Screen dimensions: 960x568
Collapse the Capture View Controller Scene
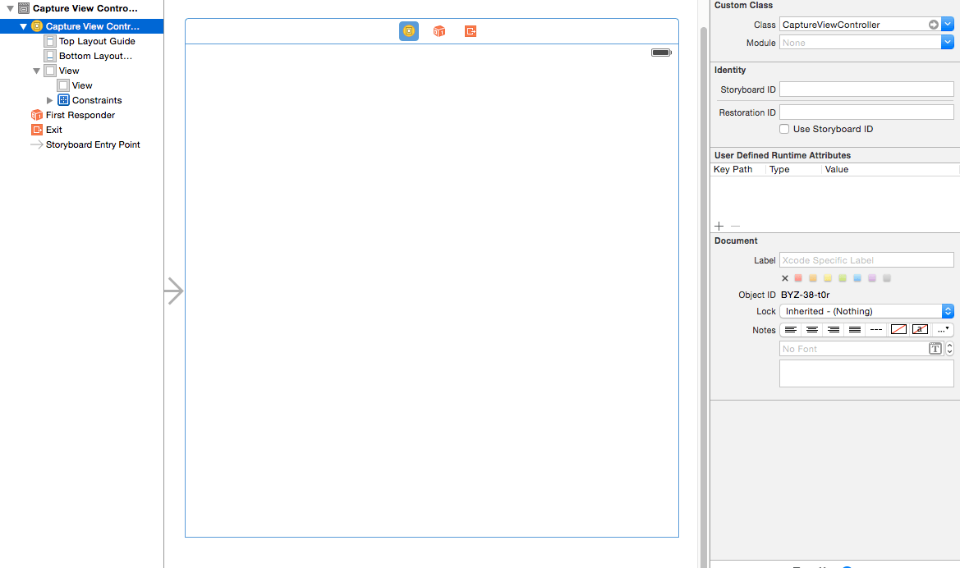(x=8, y=8)
